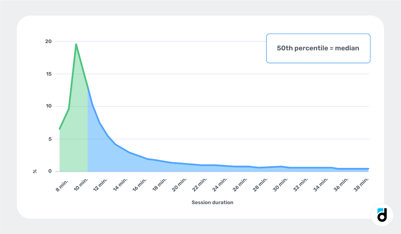Click the 8 min. axis label
This screenshot has height=234, width=401.
(x=62, y=185)
